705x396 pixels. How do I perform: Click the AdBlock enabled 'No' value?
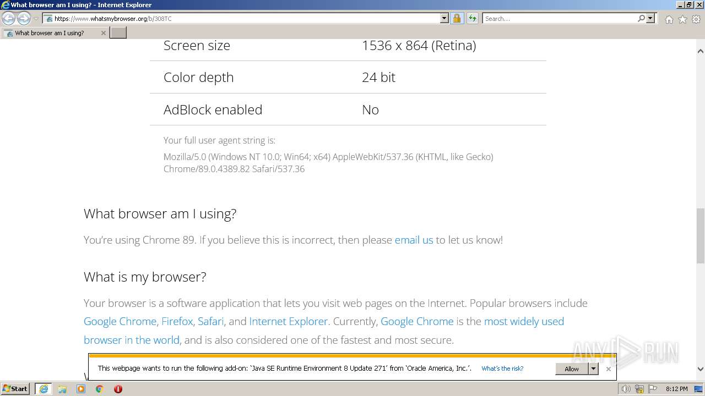(370, 109)
